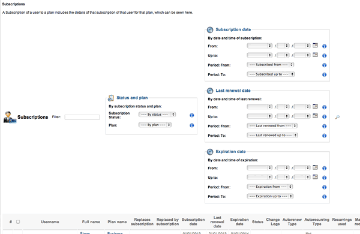Viewport: 360px width, 234px height.
Task: Sort by Expiration date column header
Action: click(x=239, y=221)
